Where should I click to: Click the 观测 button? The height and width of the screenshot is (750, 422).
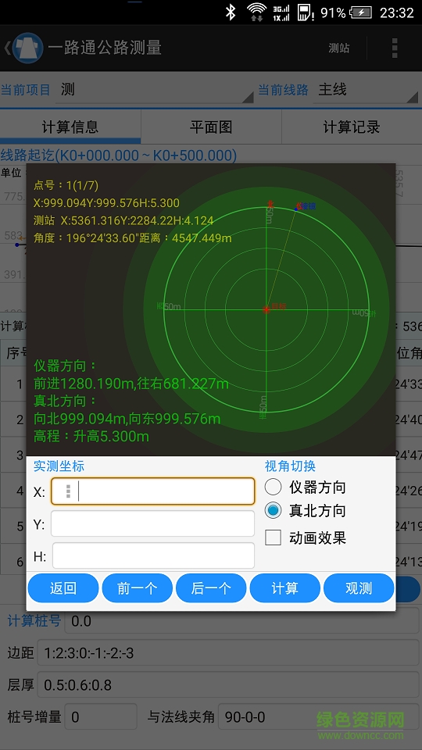click(x=359, y=587)
